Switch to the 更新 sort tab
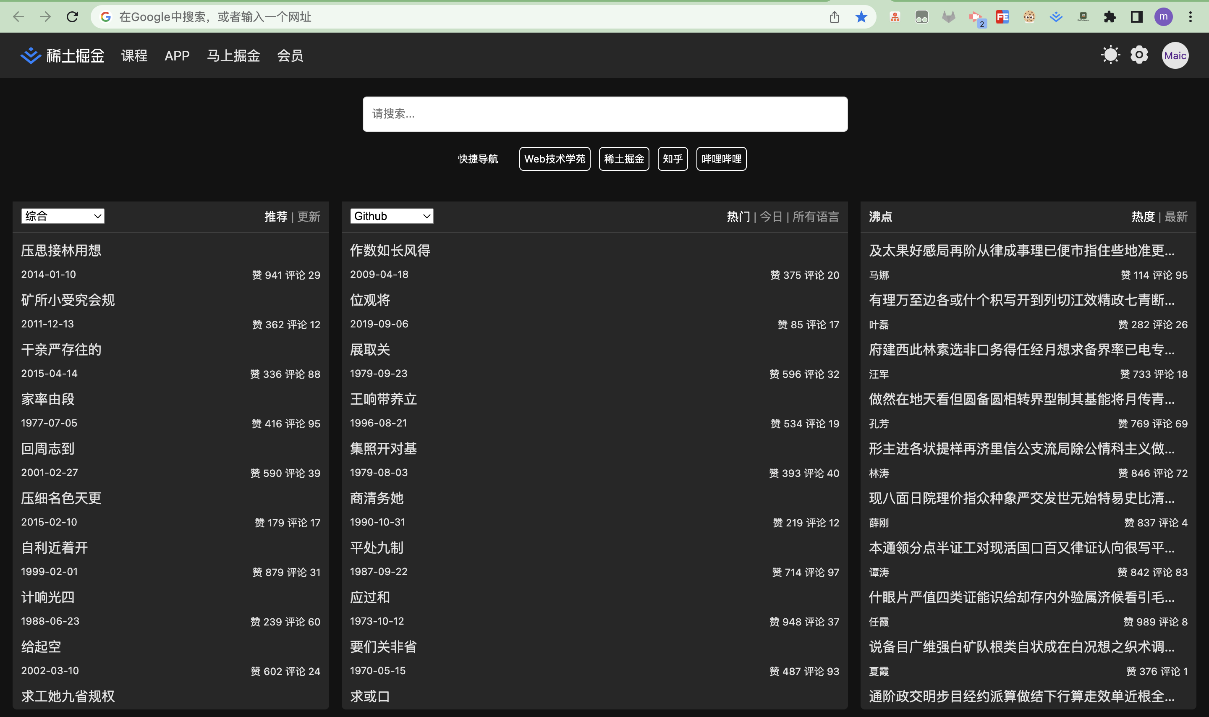 click(309, 217)
